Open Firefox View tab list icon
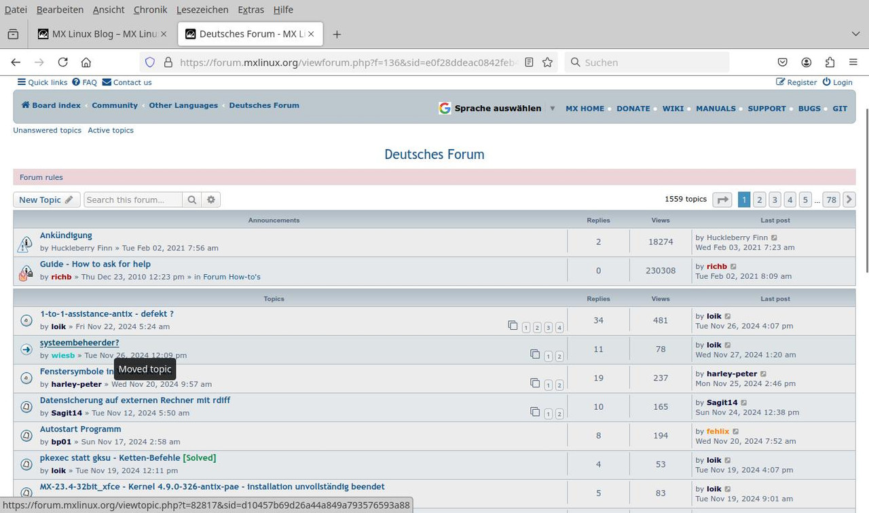The width and height of the screenshot is (869, 513). coord(13,34)
